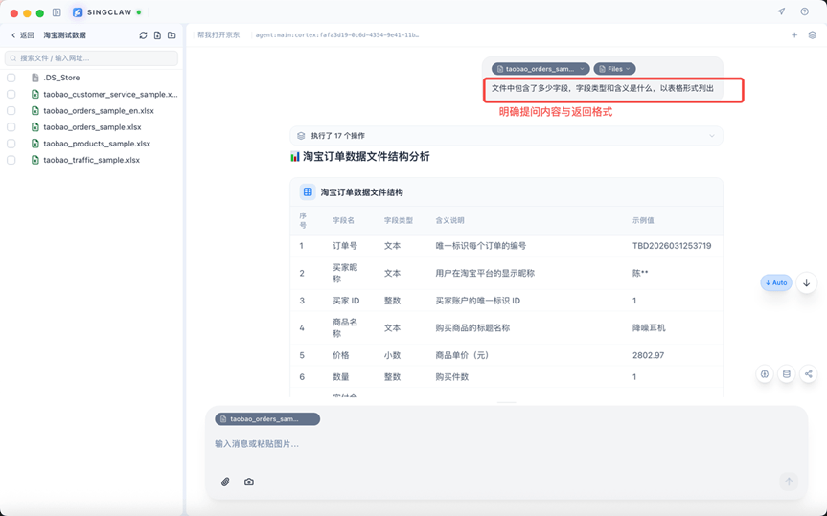Expand the 执行了 17 个操作 section
This screenshot has height=516, width=827.
506,136
